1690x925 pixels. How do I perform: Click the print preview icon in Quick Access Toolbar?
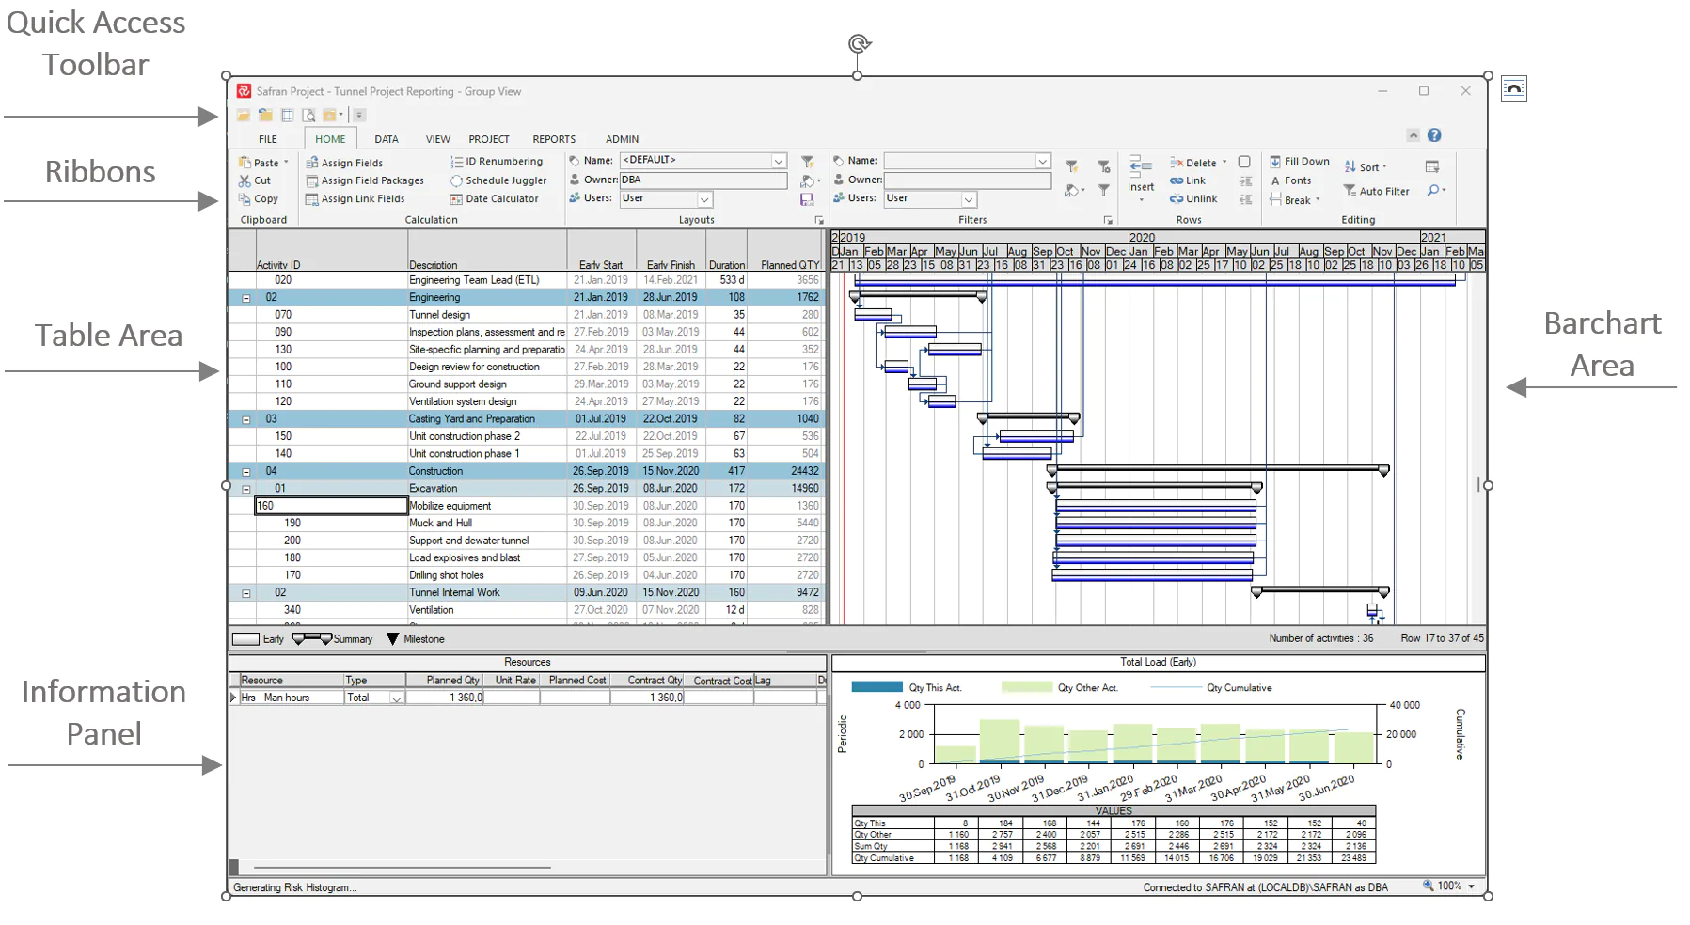point(308,116)
